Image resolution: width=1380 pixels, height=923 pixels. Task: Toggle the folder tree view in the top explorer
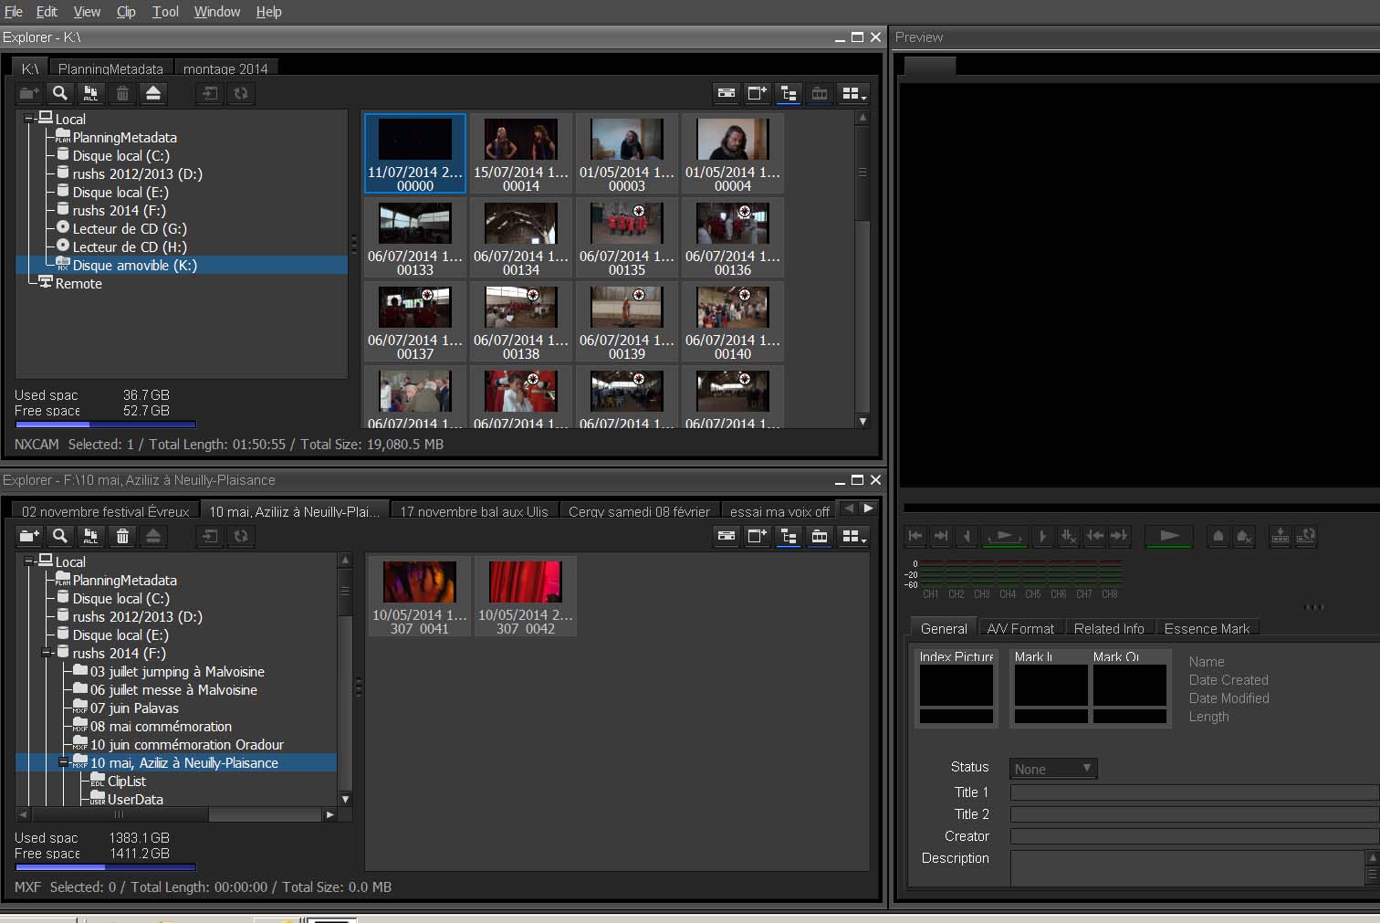point(789,93)
